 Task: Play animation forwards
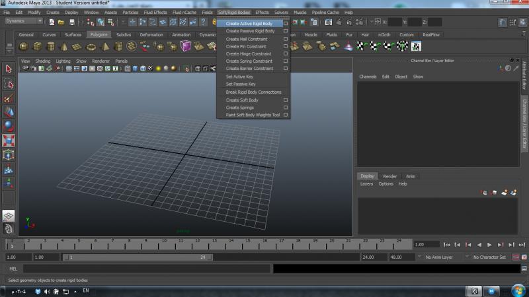489,245
